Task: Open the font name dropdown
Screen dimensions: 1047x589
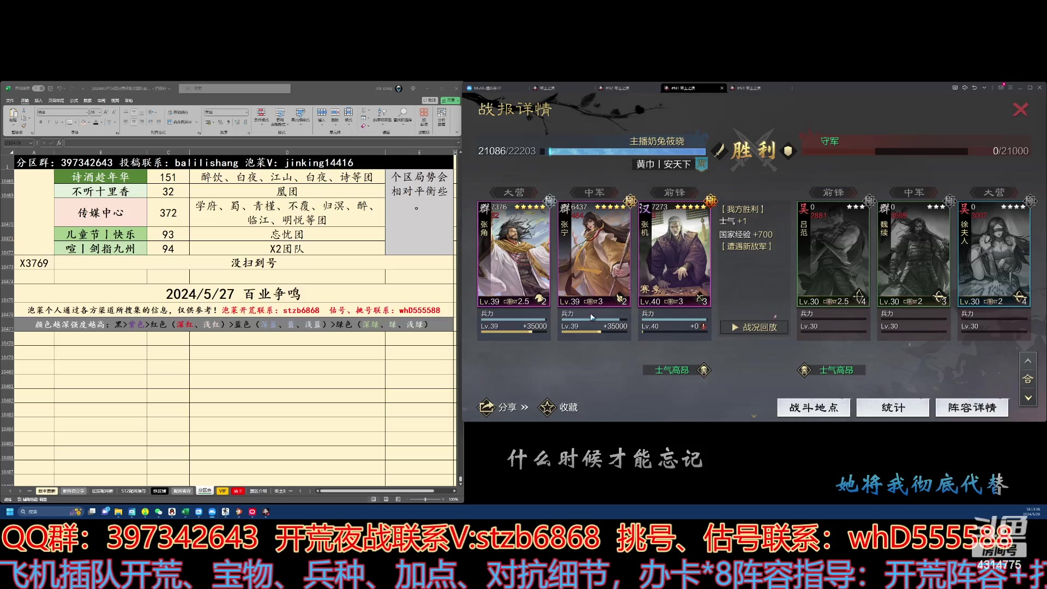Action: click(87, 112)
